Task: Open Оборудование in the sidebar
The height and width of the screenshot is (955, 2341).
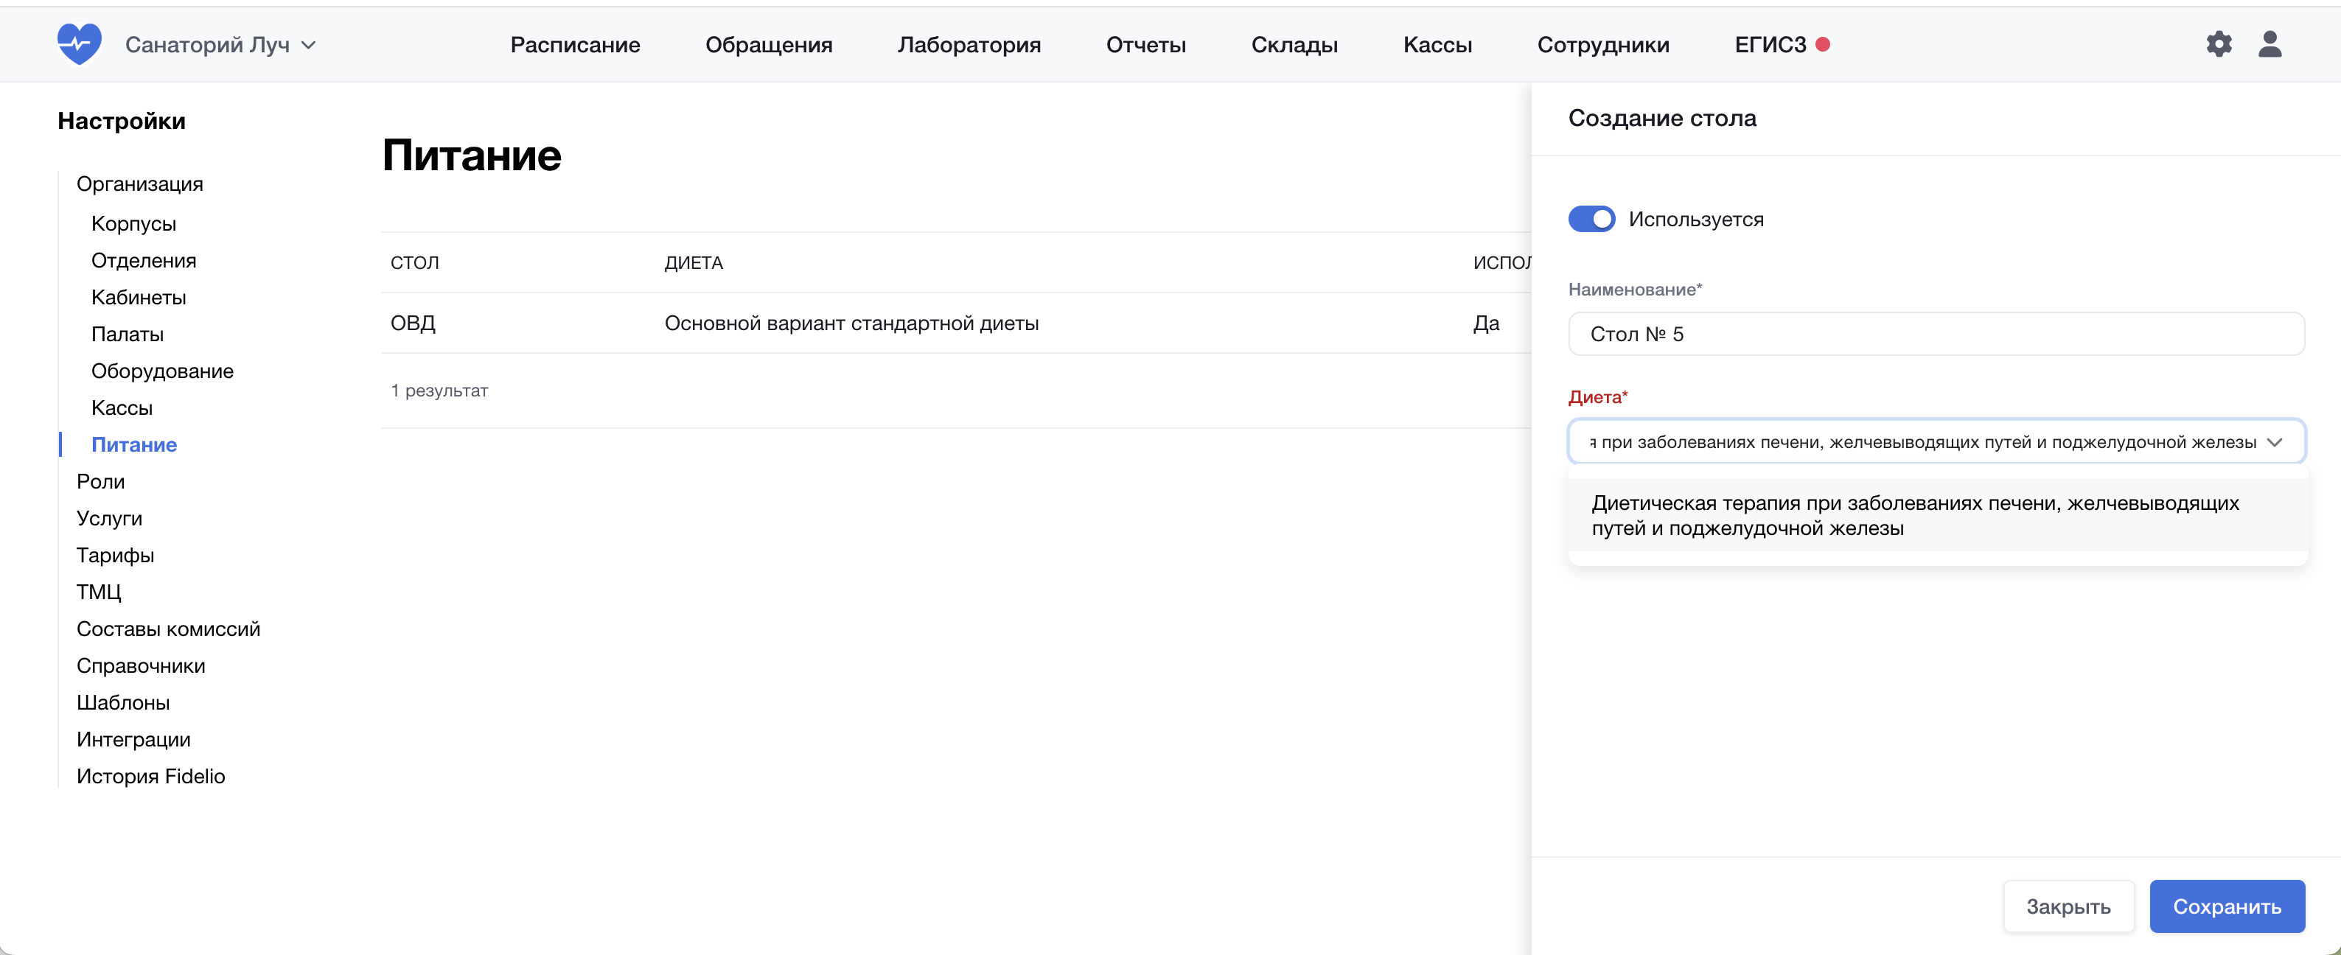Action: coord(161,371)
